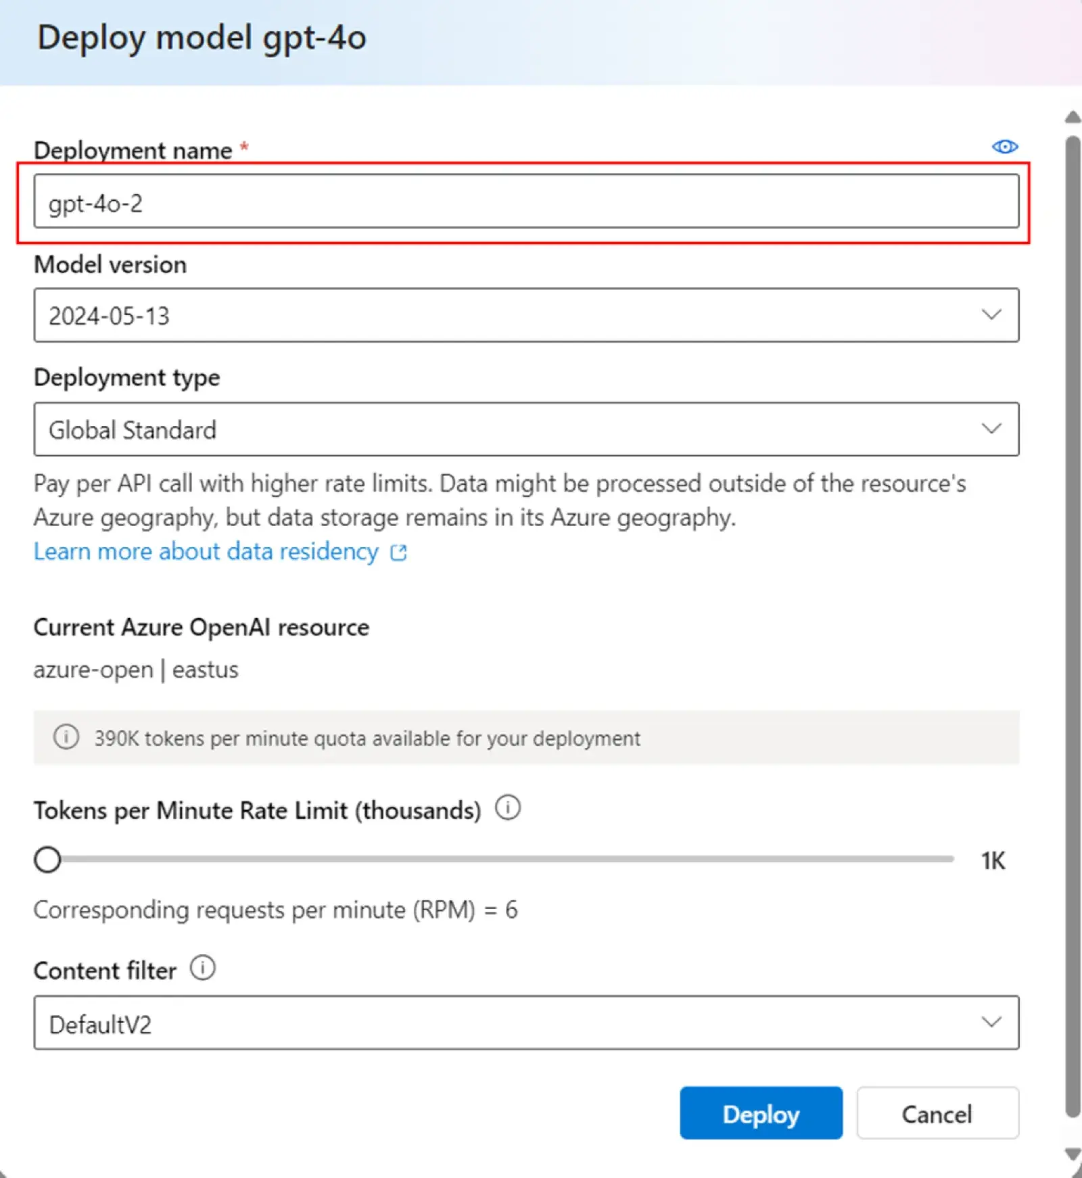Click 'Corresponding requests per minute (RPM) = 6' text

276,910
